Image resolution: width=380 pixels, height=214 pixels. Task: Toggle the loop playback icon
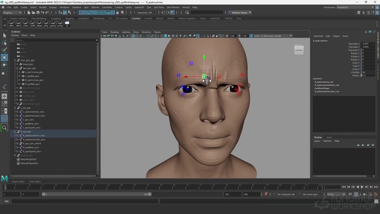click(x=350, y=194)
